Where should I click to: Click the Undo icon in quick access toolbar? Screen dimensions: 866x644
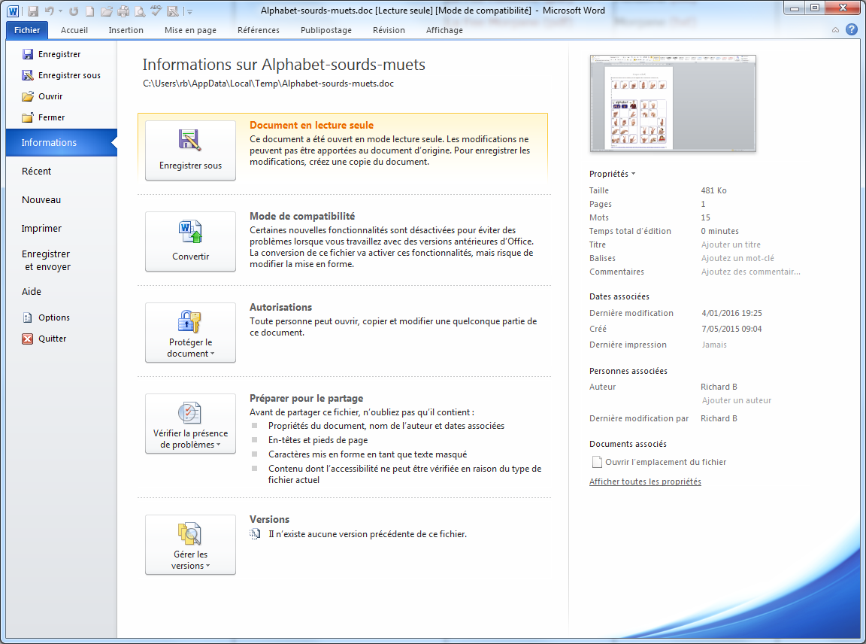tap(49, 11)
